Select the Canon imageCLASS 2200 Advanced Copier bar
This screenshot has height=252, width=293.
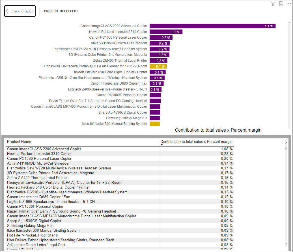click(212, 26)
